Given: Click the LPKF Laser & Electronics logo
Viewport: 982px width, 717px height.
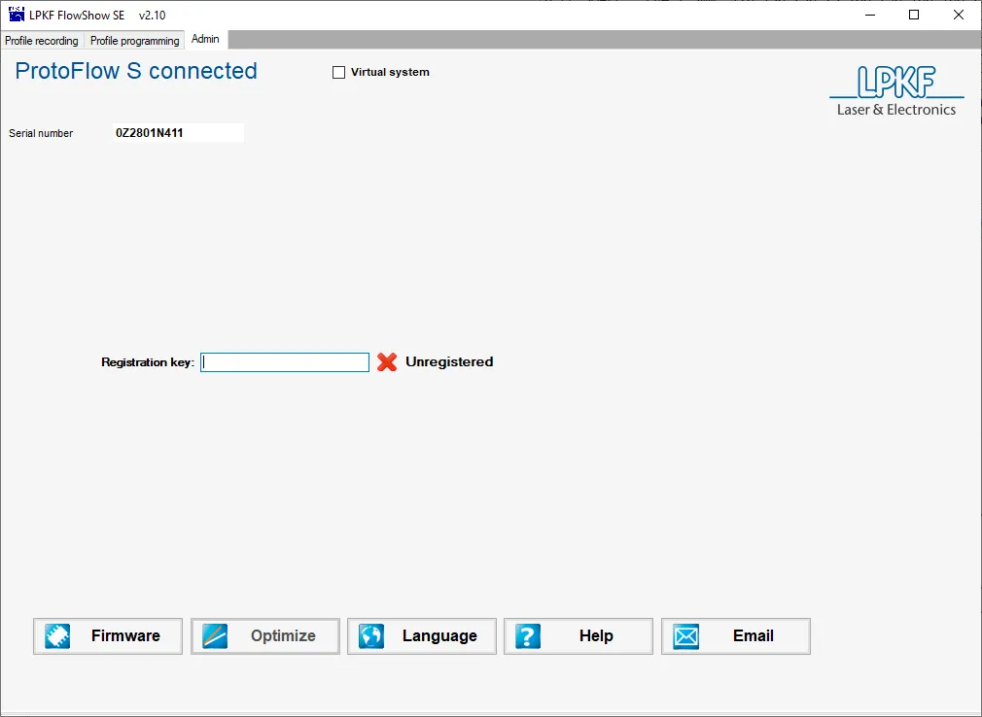Looking at the screenshot, I should coord(896,91).
